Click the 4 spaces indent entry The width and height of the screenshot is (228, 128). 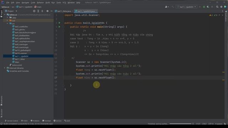coord(218,124)
